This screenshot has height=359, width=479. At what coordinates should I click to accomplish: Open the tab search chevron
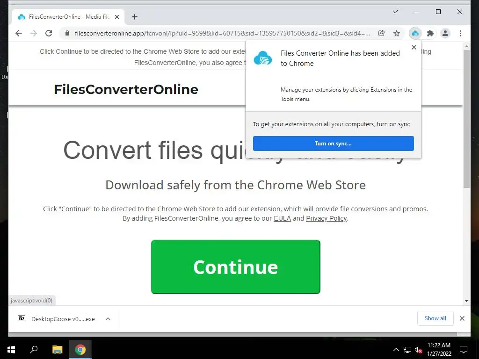[x=395, y=12]
